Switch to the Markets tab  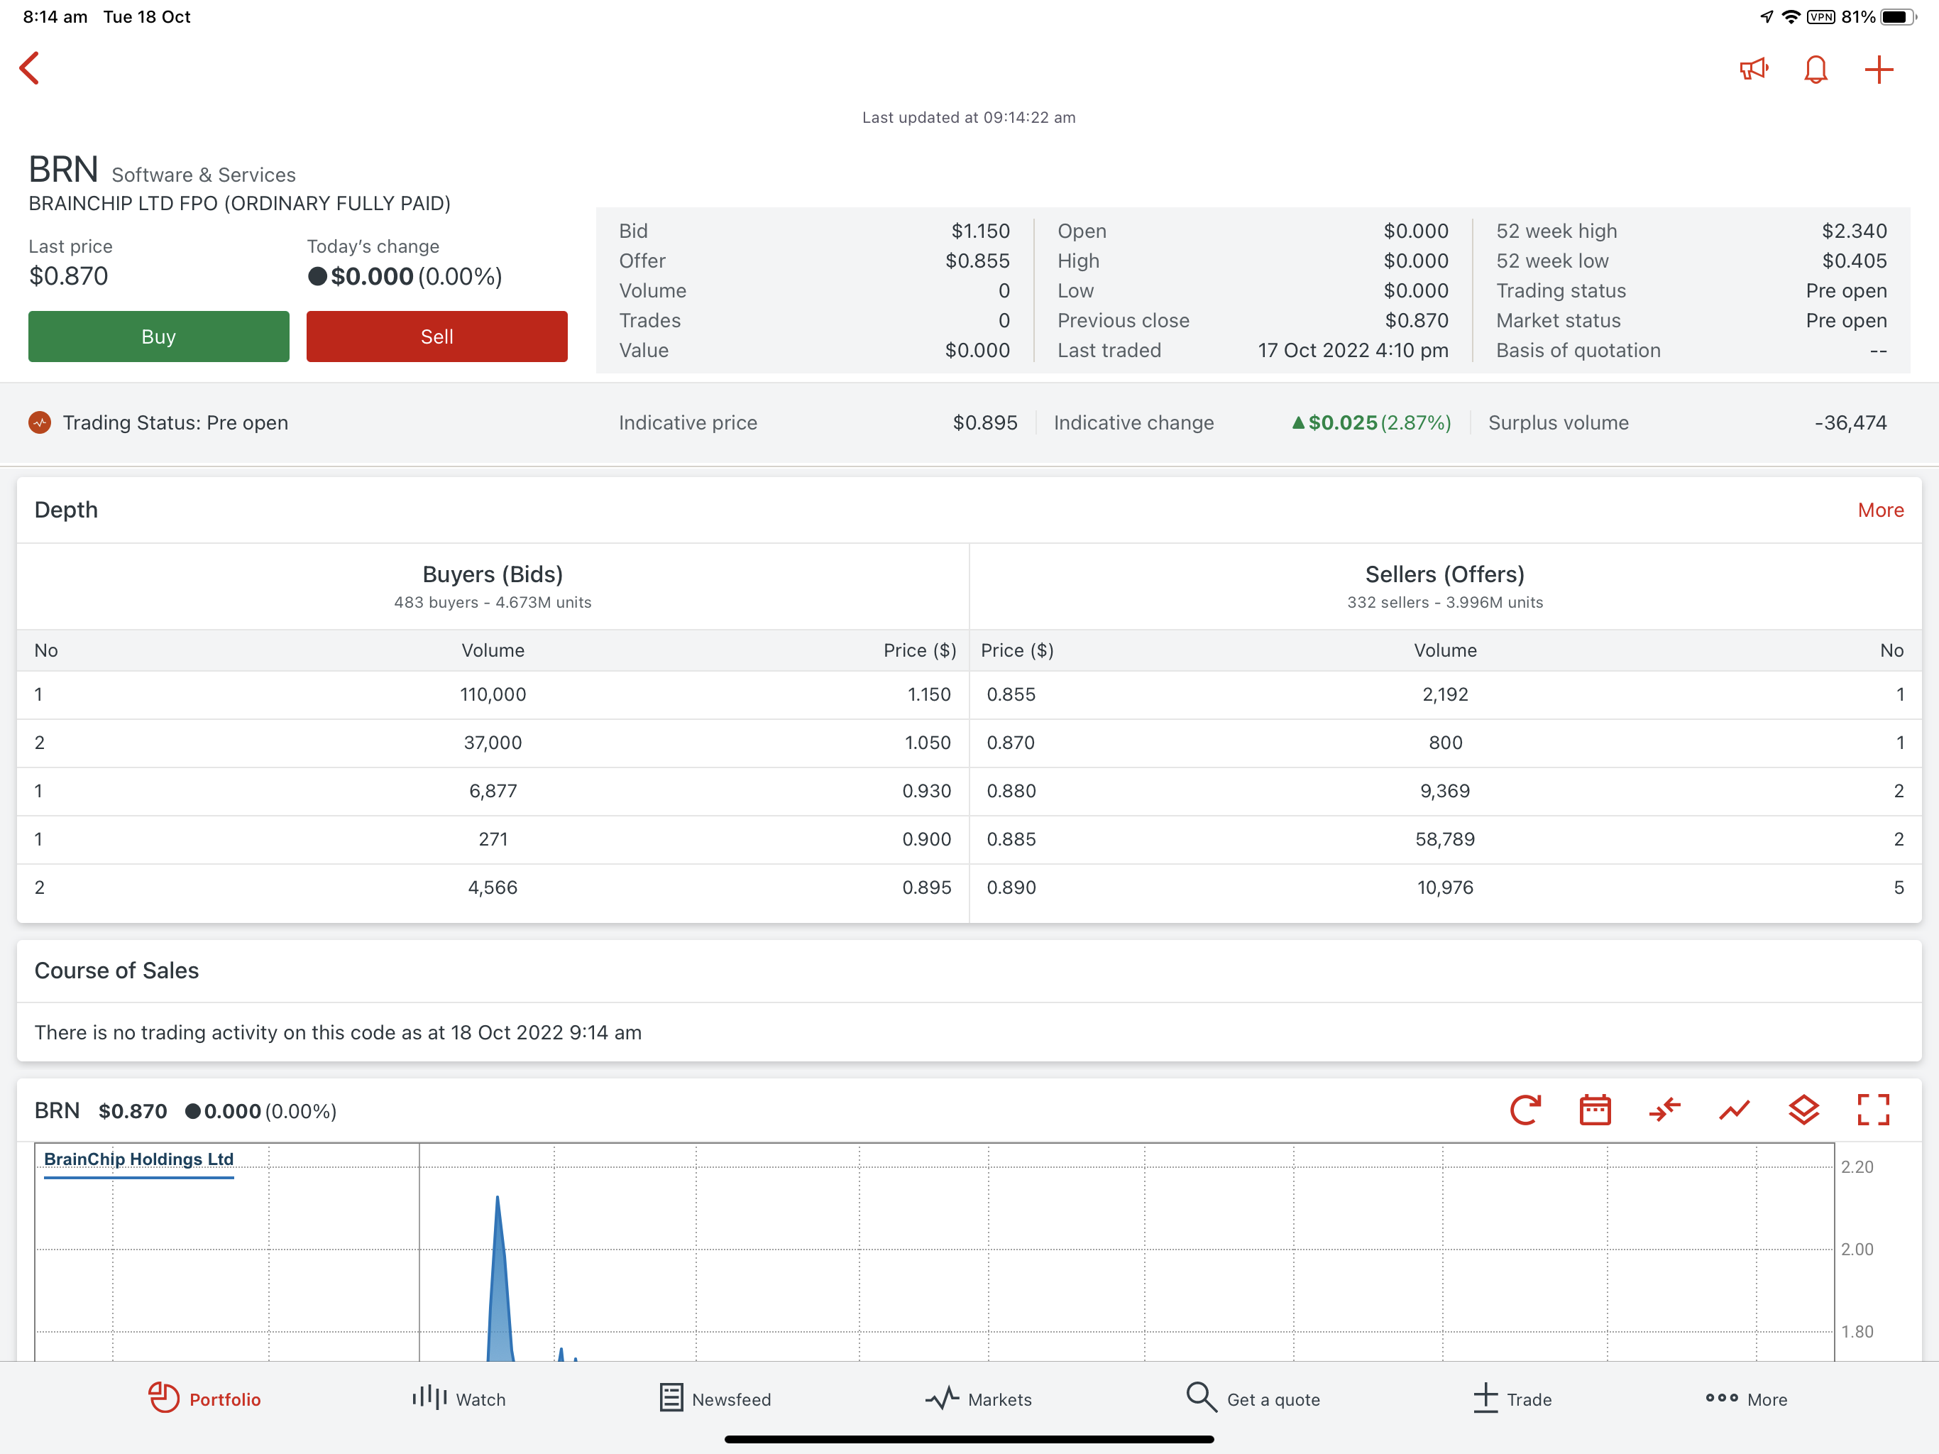tap(978, 1399)
